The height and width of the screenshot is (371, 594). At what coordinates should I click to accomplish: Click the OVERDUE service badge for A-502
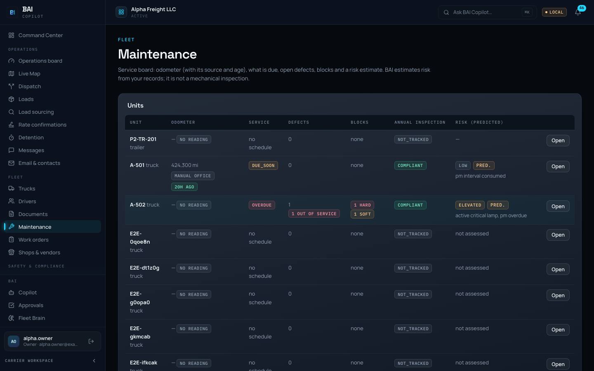(x=262, y=205)
